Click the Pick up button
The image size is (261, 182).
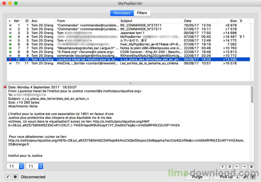[226, 177]
